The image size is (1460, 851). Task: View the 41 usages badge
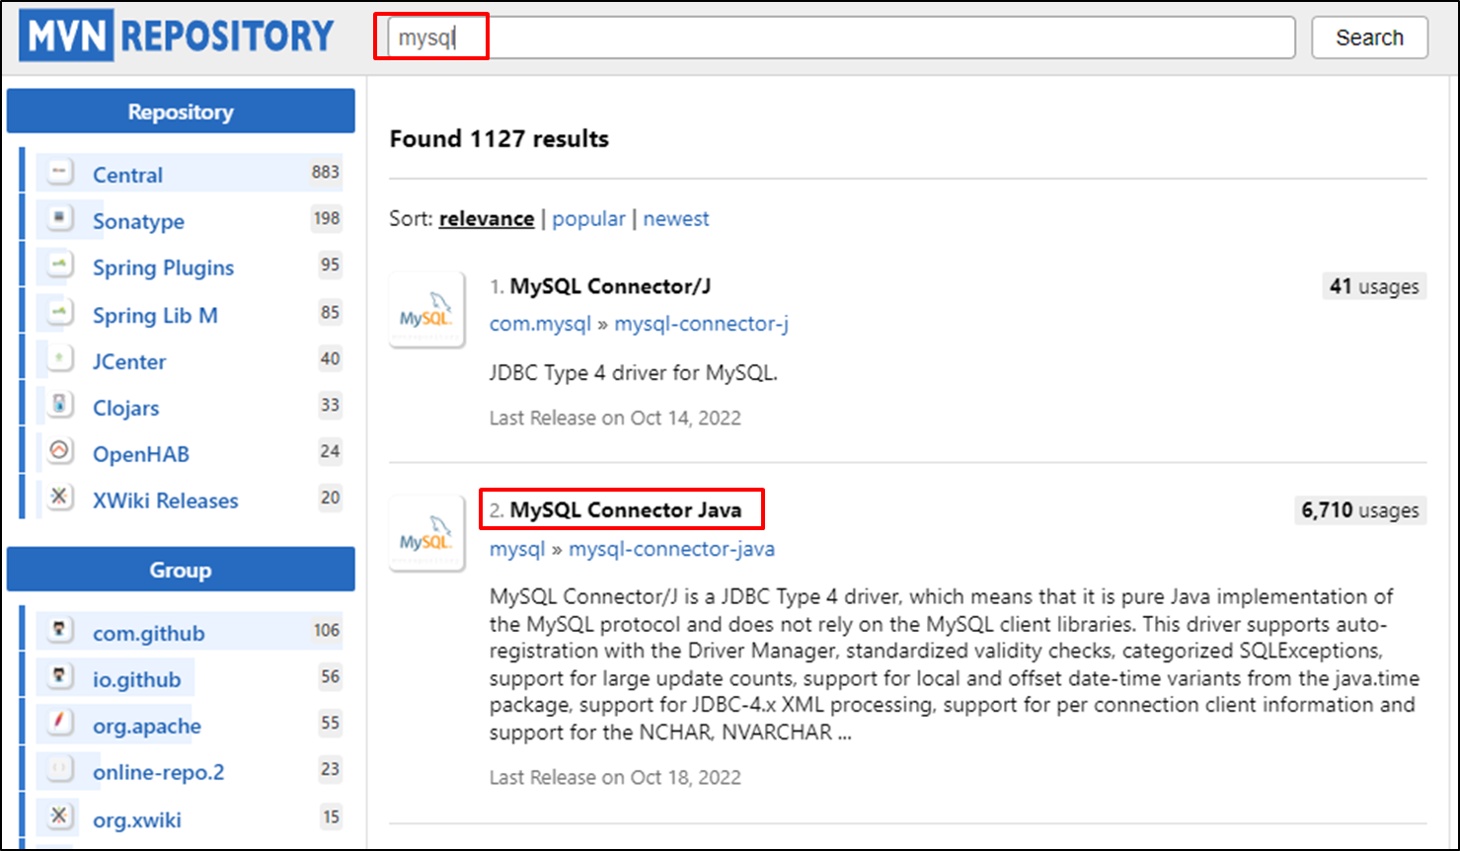pyautogui.click(x=1374, y=286)
